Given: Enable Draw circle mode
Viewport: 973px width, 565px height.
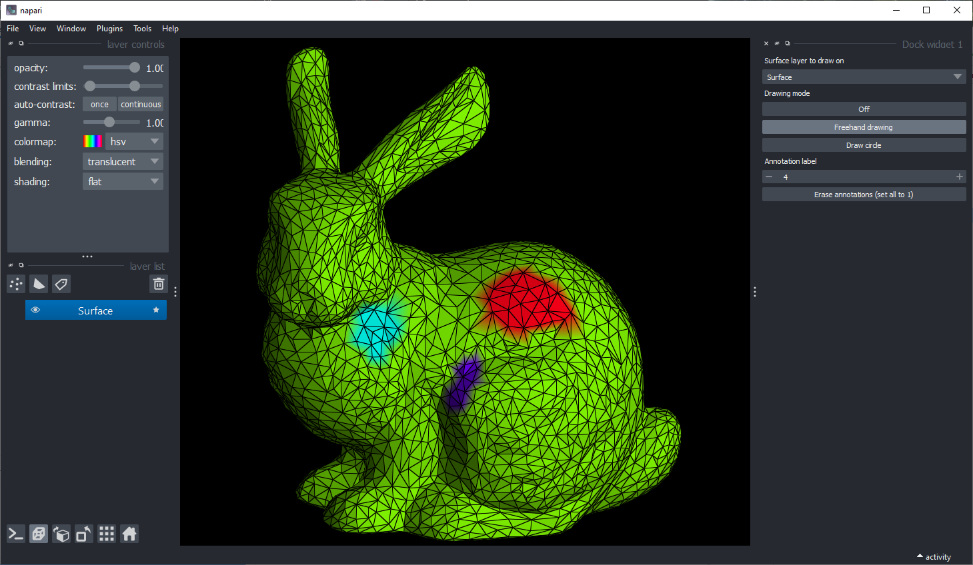Looking at the screenshot, I should [x=864, y=145].
